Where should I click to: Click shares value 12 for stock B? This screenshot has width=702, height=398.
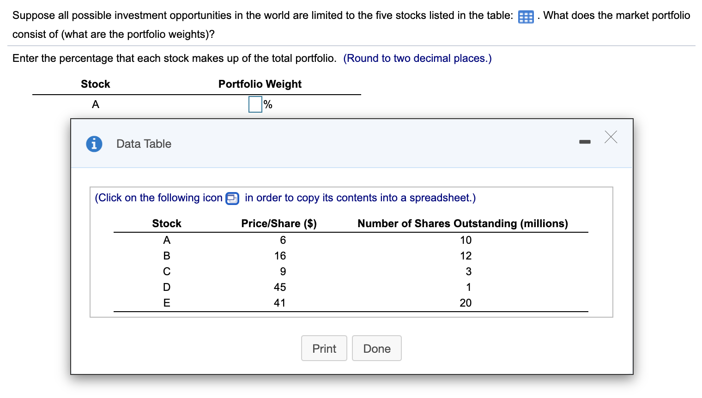[466, 256]
